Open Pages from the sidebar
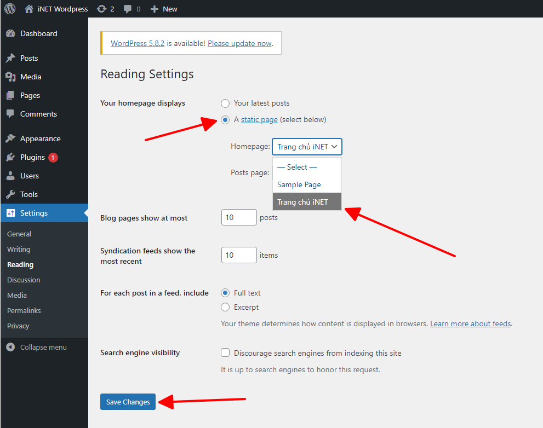The height and width of the screenshot is (428, 543). pos(30,95)
